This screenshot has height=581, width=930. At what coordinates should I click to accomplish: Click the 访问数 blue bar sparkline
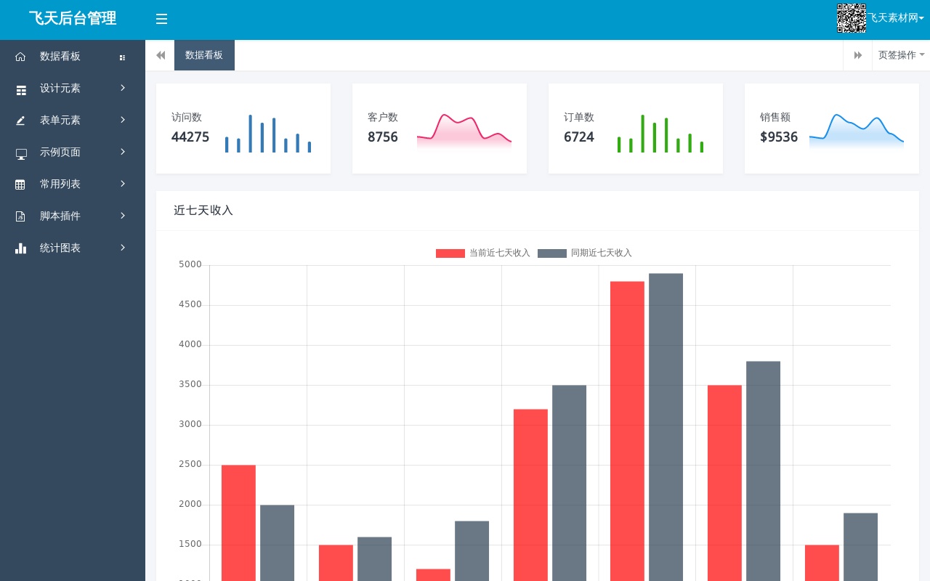[x=268, y=134]
